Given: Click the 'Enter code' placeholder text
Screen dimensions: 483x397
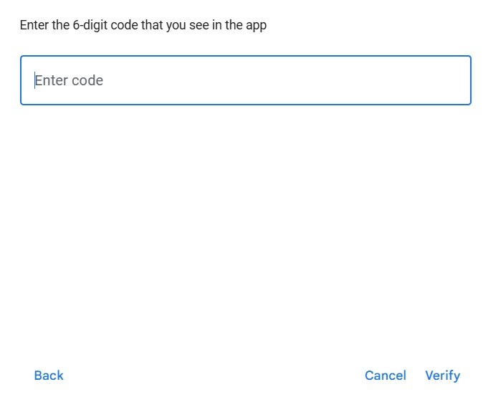Looking at the screenshot, I should tap(69, 80).
